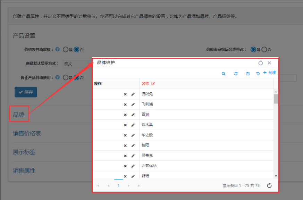Choose 是 for 售止产品自动禁用
Image resolution: width=303 pixels, height=200 pixels.
pyautogui.click(x=66, y=77)
